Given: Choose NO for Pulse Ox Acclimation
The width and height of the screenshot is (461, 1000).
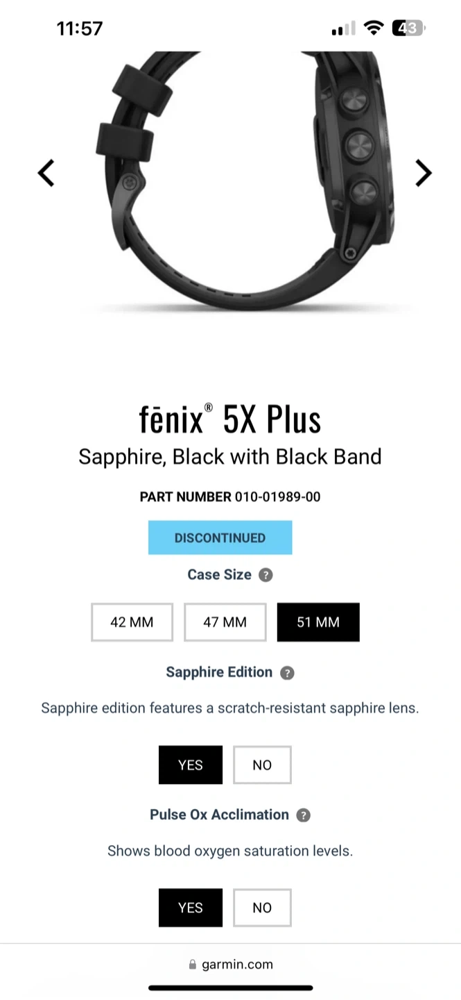Looking at the screenshot, I should pos(262,908).
